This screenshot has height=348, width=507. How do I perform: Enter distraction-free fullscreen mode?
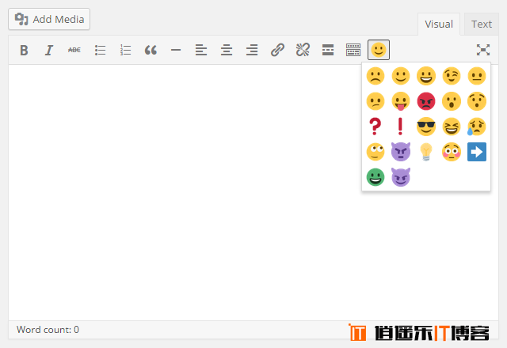pyautogui.click(x=482, y=50)
